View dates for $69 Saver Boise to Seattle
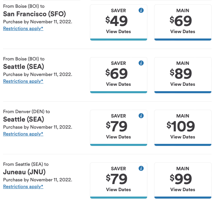Viewport: 215px width, 206px height. (x=118, y=84)
